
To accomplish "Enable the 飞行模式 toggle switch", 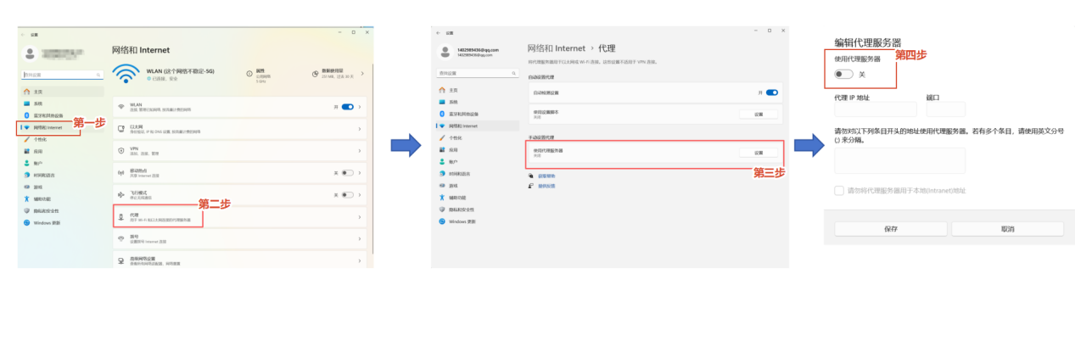I will pos(347,194).
